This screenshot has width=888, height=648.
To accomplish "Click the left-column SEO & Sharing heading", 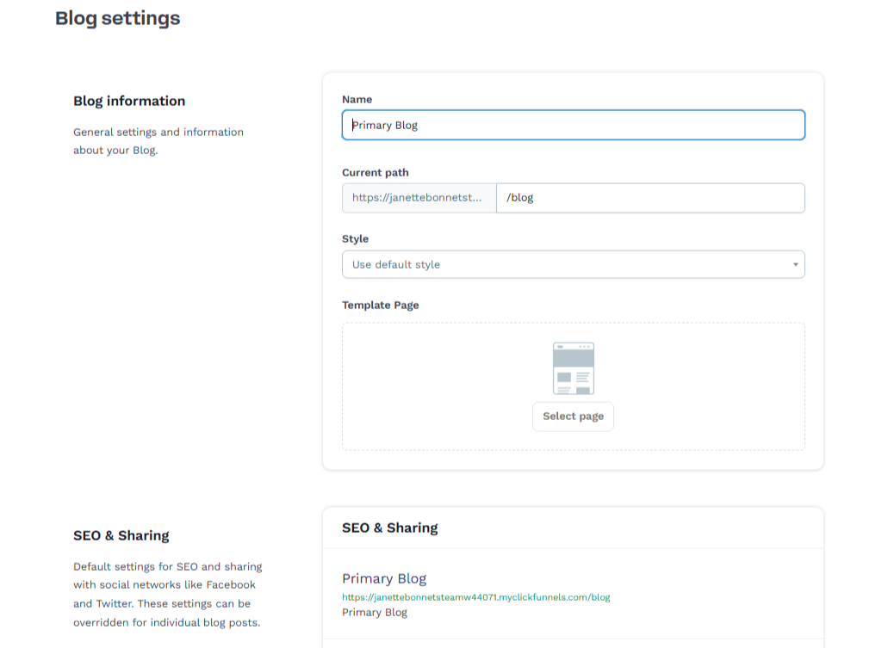I will coord(121,535).
